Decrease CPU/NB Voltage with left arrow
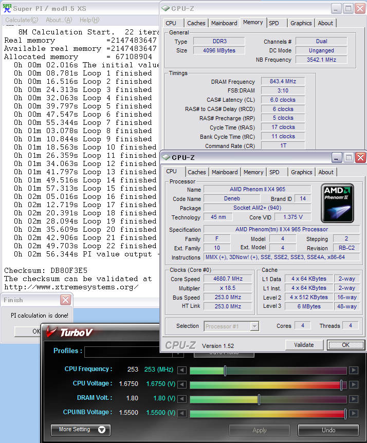The height and width of the screenshot is (443, 367). point(182,413)
